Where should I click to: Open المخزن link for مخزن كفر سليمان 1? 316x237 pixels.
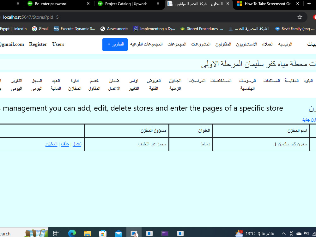(52, 144)
